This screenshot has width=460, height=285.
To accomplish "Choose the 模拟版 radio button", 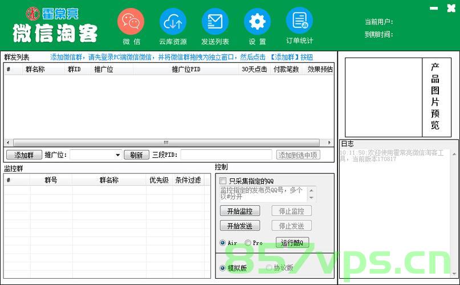I will [x=223, y=268].
